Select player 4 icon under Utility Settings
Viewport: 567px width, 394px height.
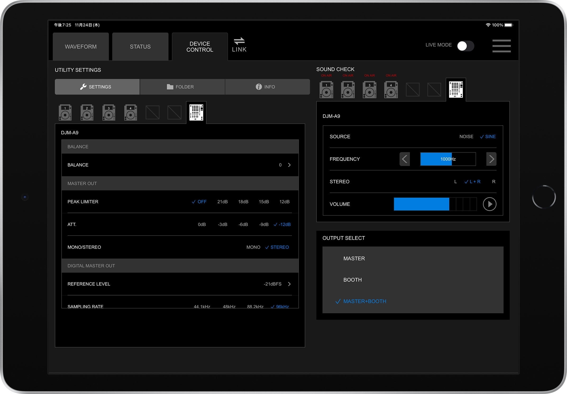pos(130,112)
